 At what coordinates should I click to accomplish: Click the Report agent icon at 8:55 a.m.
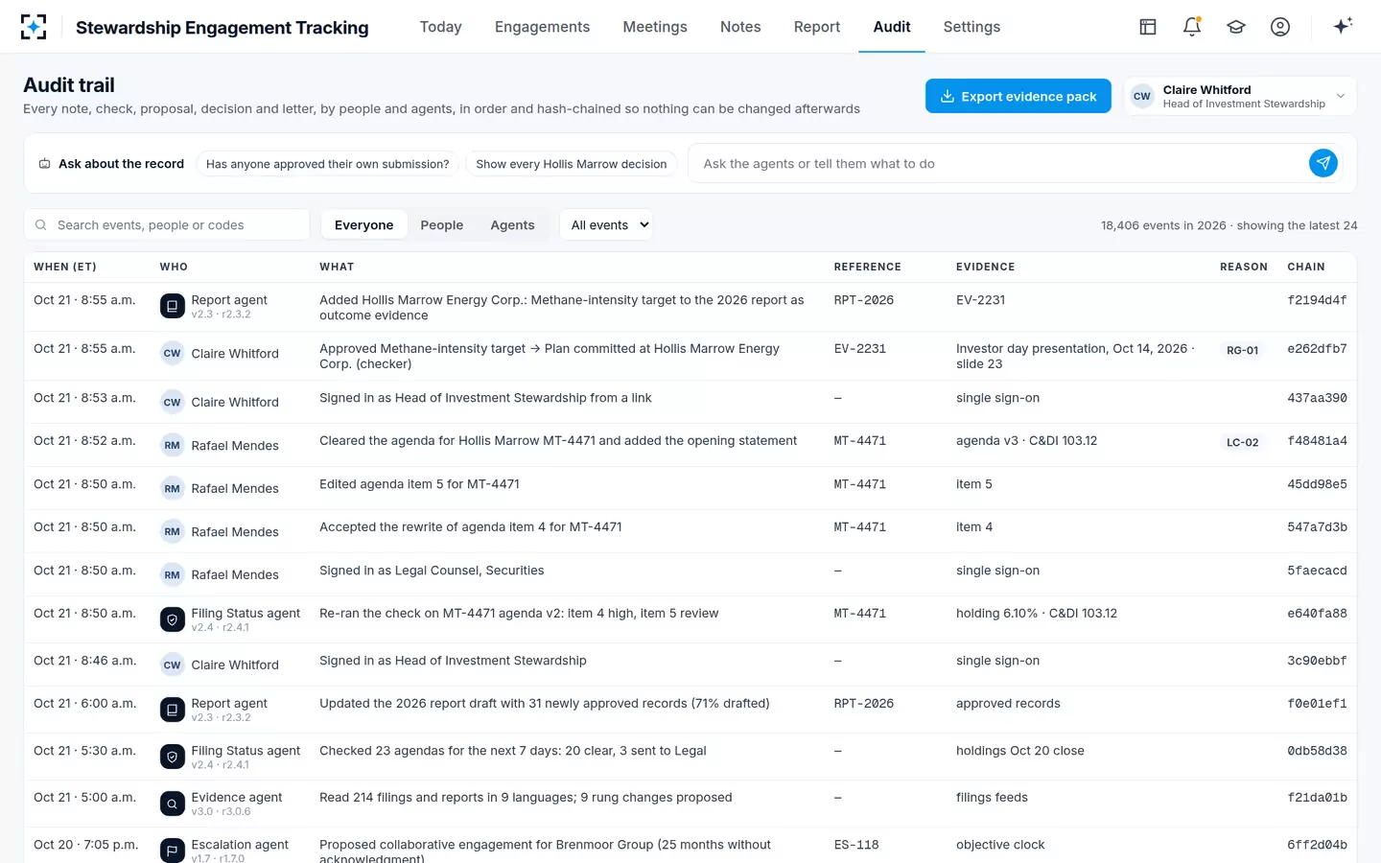pos(172,306)
